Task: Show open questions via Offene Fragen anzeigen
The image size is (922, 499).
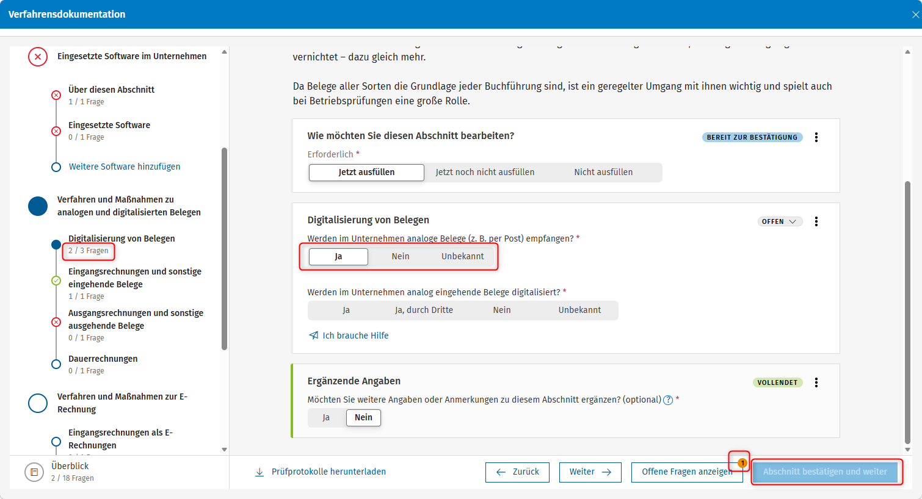Action: (687, 472)
